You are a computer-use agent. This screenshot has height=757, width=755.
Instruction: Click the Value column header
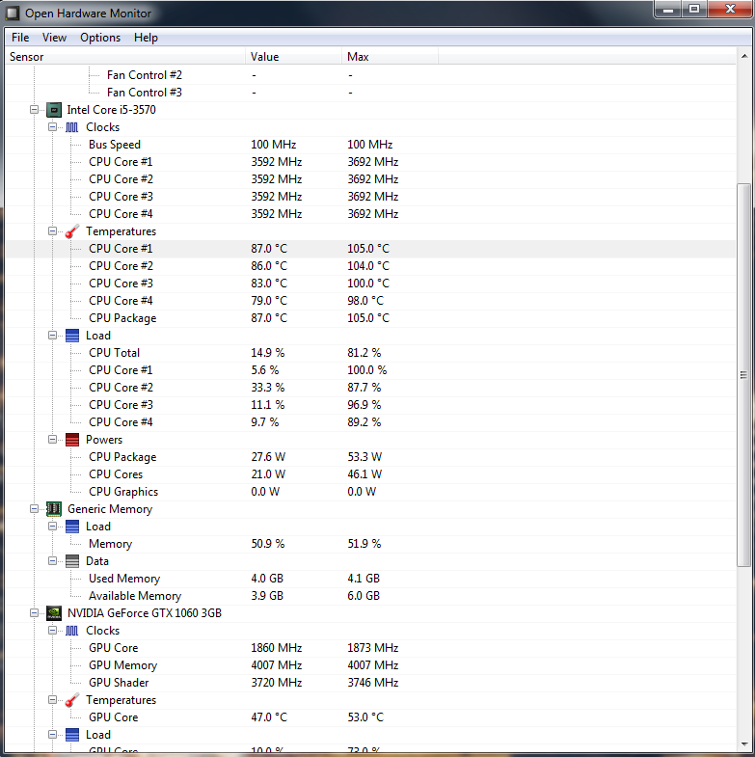click(293, 57)
